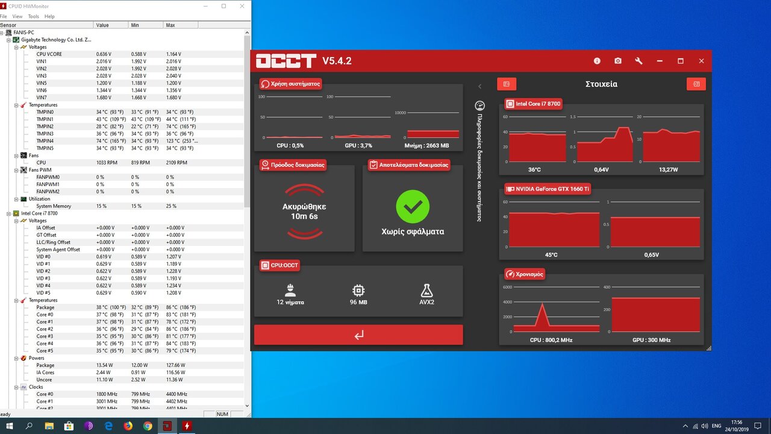Open OCCT info (i) icon

coord(597,61)
